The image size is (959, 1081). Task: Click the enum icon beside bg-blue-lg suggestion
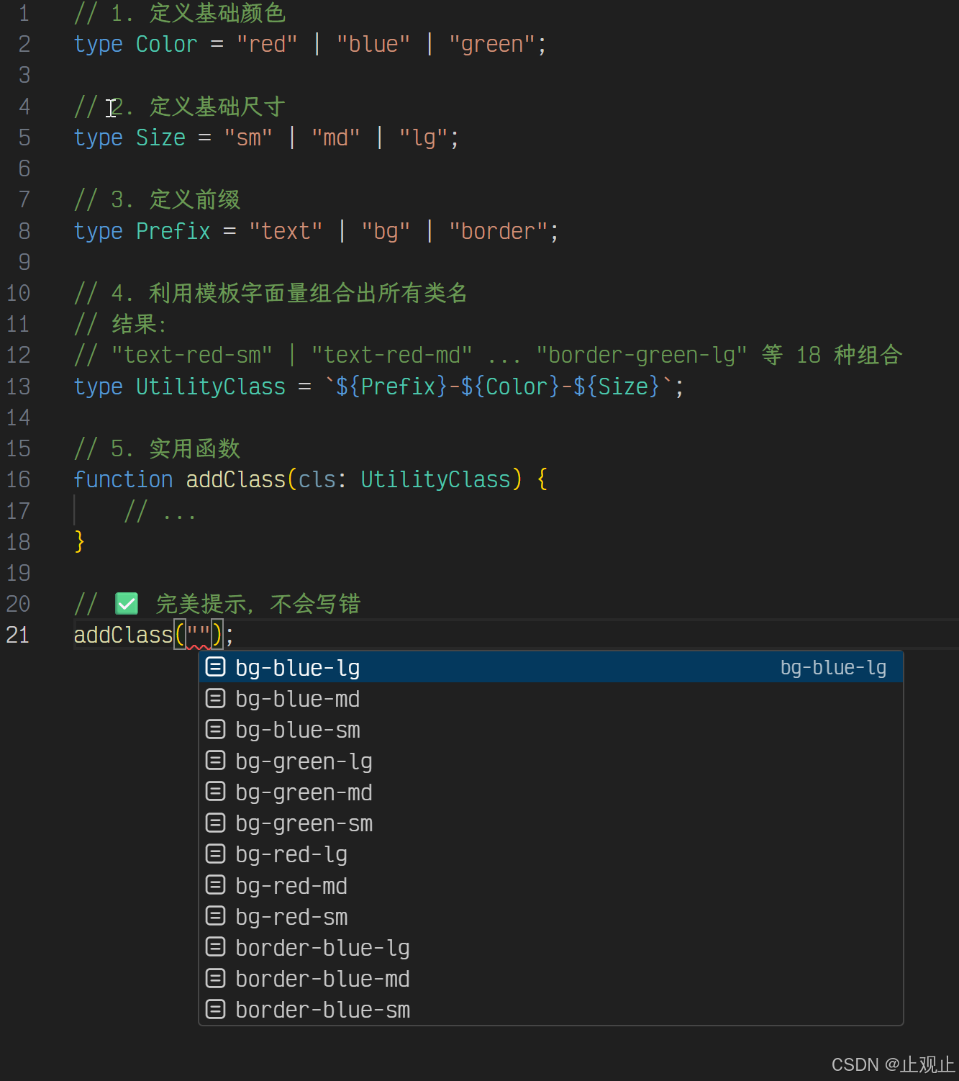tap(216, 667)
